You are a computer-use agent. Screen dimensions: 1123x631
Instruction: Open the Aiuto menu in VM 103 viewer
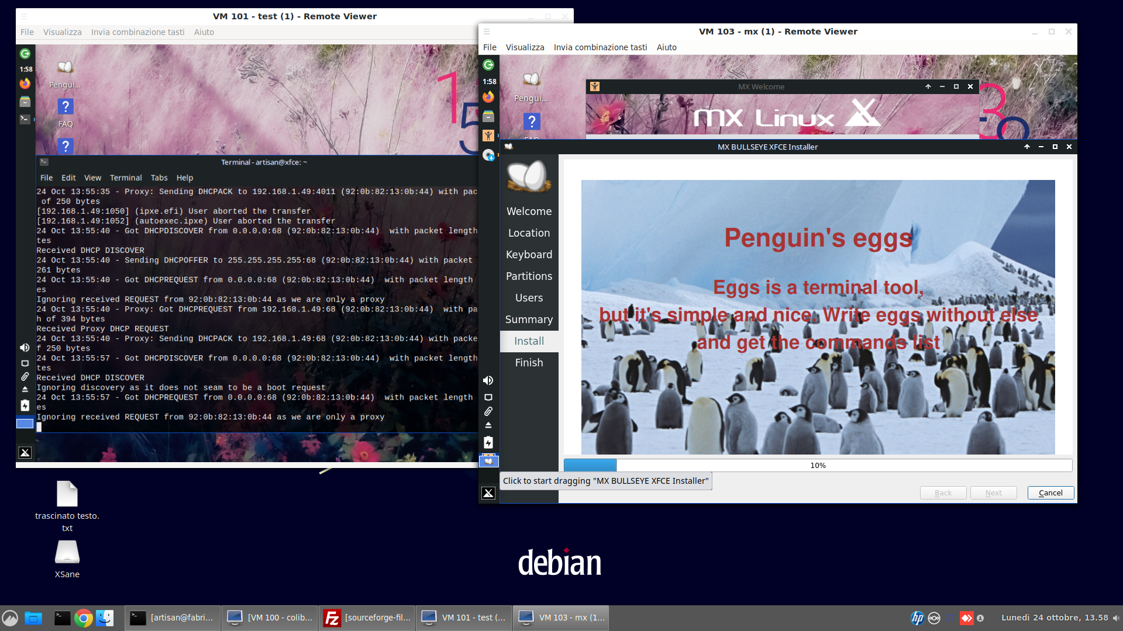666,47
